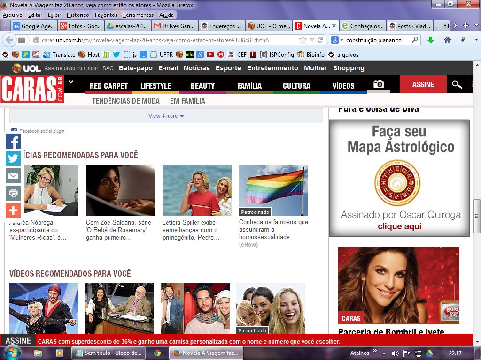Expand the Atalhos toolbar chevron in taskbar
Screen dimensions: 481x360
[374, 351]
